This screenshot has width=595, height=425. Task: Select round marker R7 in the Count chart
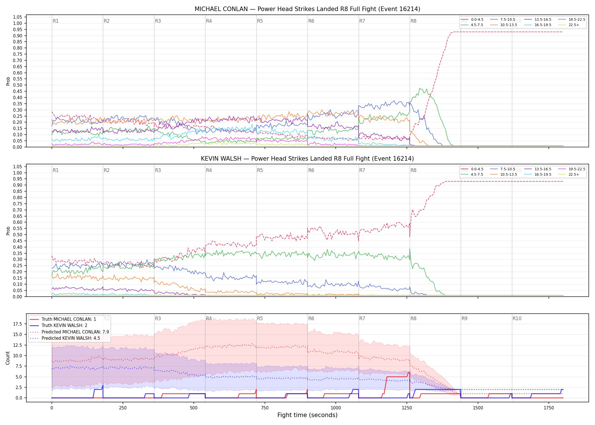point(362,318)
